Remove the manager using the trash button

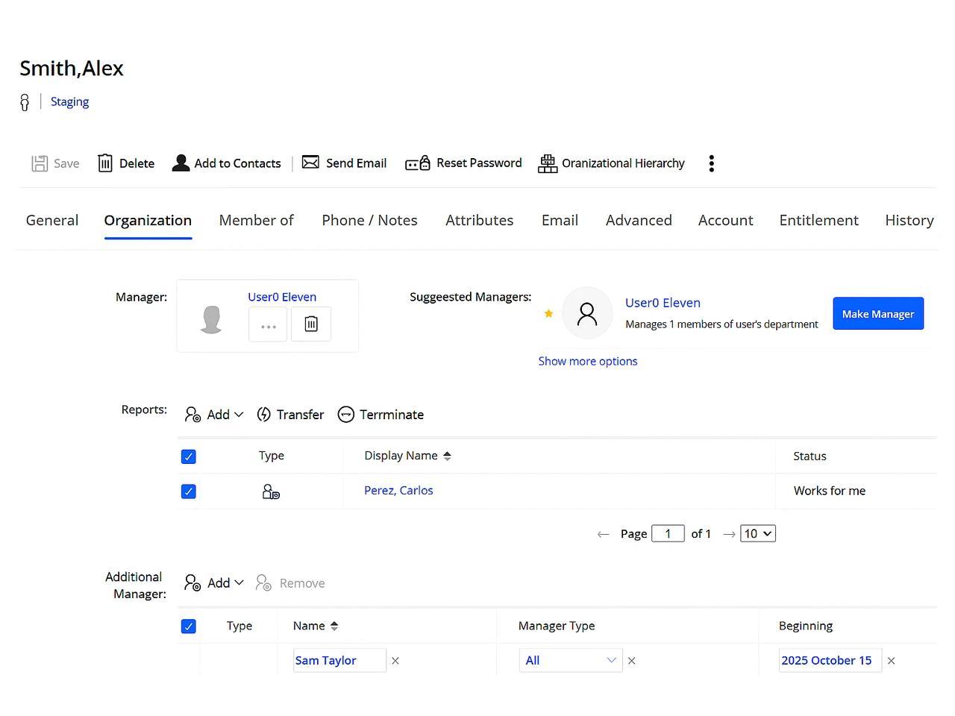click(311, 324)
